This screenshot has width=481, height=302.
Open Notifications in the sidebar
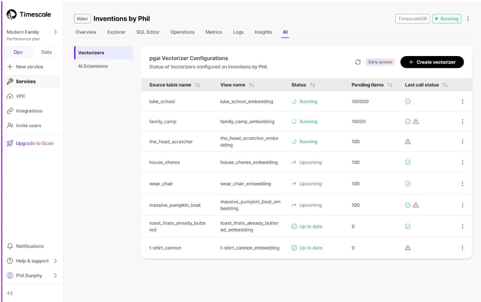[30, 246]
